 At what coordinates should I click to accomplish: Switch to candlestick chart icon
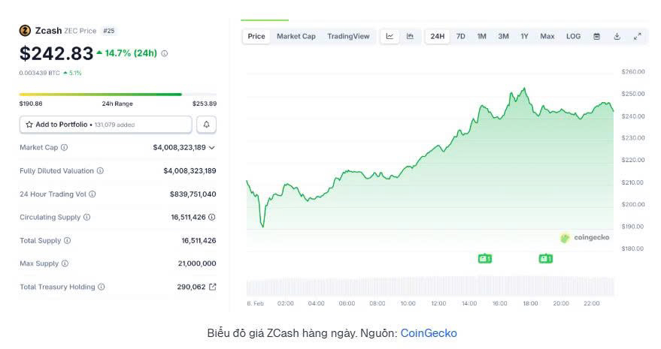[410, 37]
